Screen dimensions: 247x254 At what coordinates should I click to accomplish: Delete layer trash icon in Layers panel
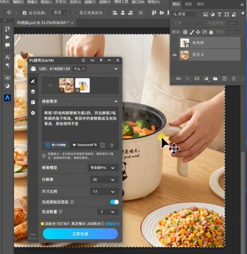[234, 79]
